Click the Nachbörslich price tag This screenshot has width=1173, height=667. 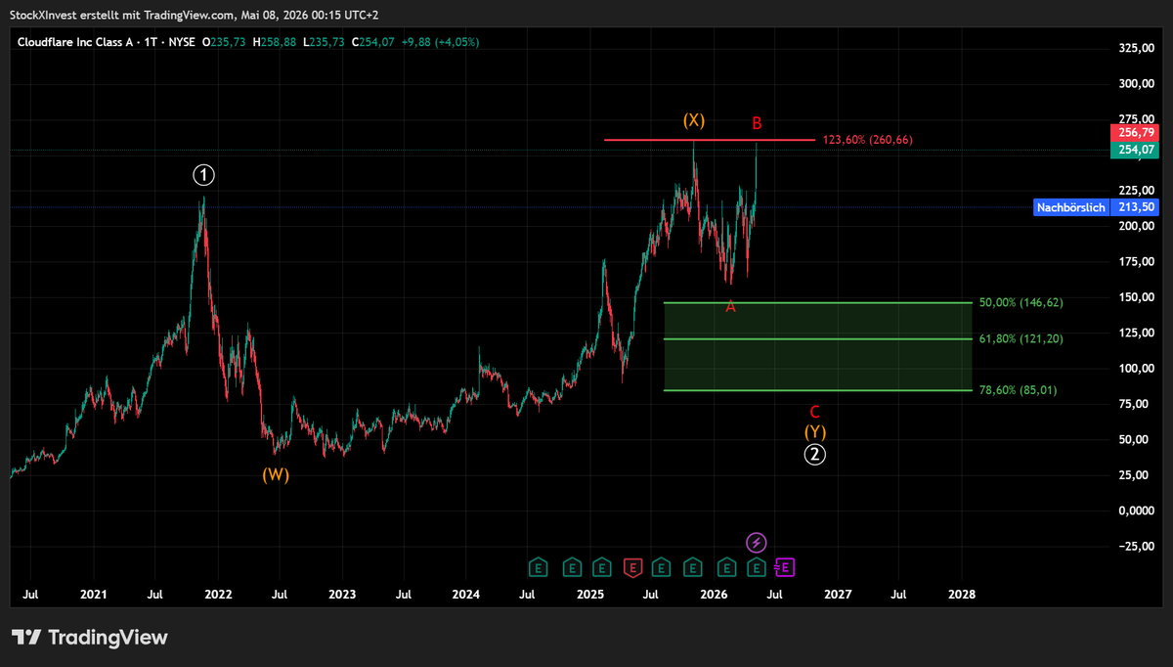pos(1071,207)
